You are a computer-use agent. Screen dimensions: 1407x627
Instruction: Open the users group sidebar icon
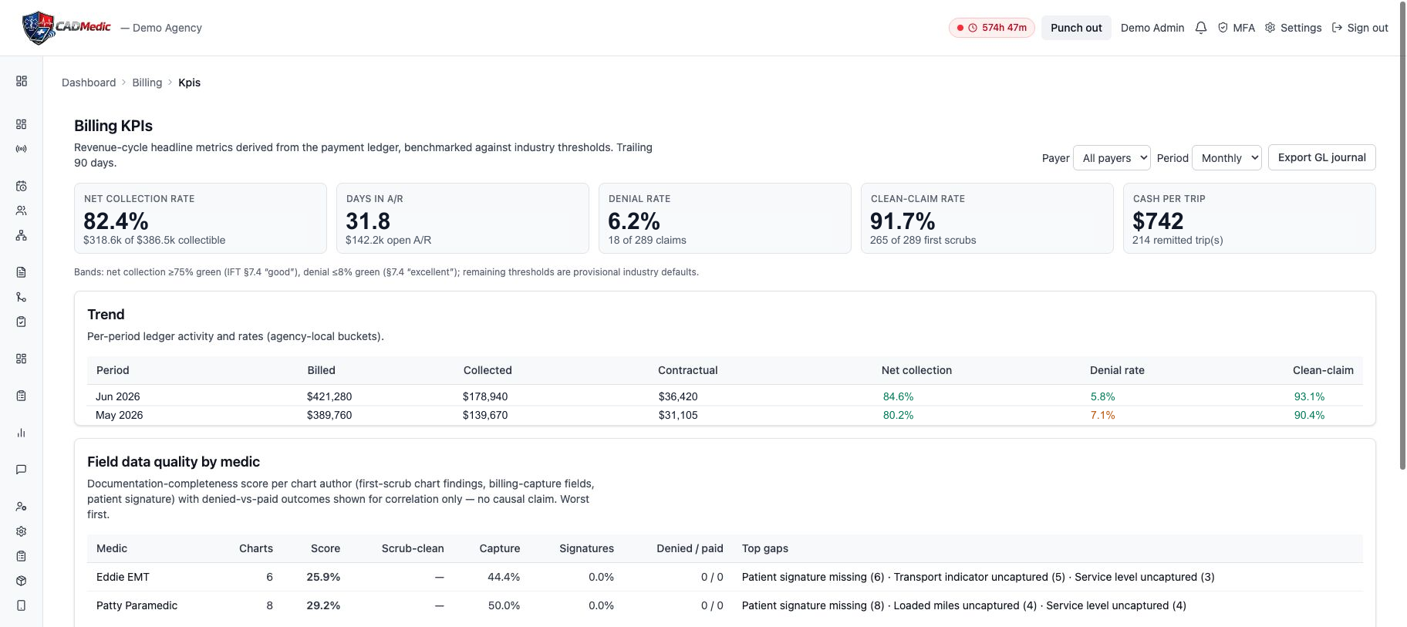(22, 211)
